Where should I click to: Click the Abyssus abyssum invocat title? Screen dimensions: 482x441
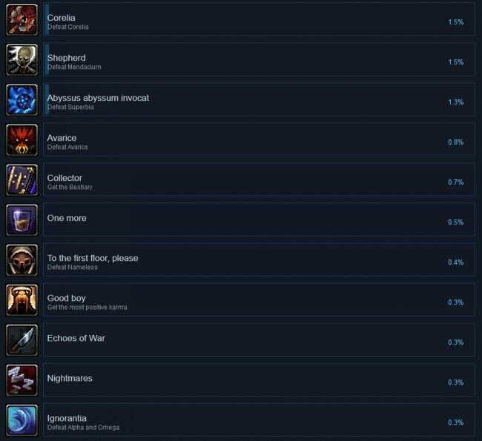click(98, 98)
